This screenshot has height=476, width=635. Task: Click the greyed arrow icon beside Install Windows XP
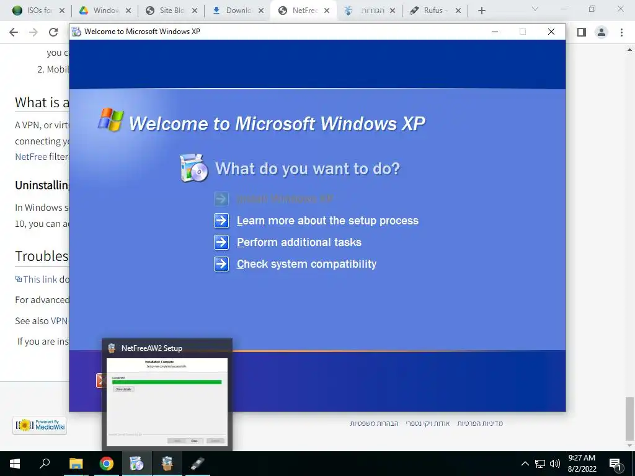(x=221, y=199)
